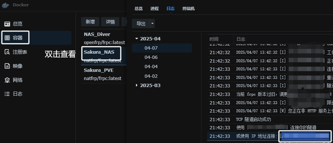333x143 pixels.
Task: Click the log row TCP 隧道启动成功
Action: (x=270, y=119)
